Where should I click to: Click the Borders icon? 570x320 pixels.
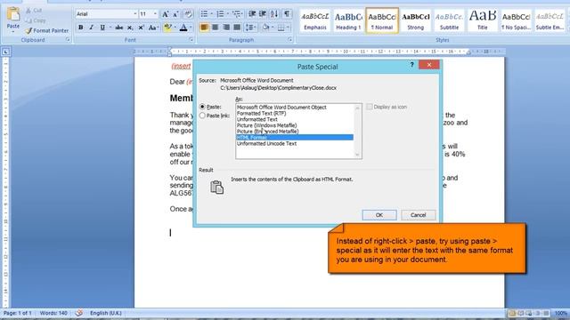281,28
